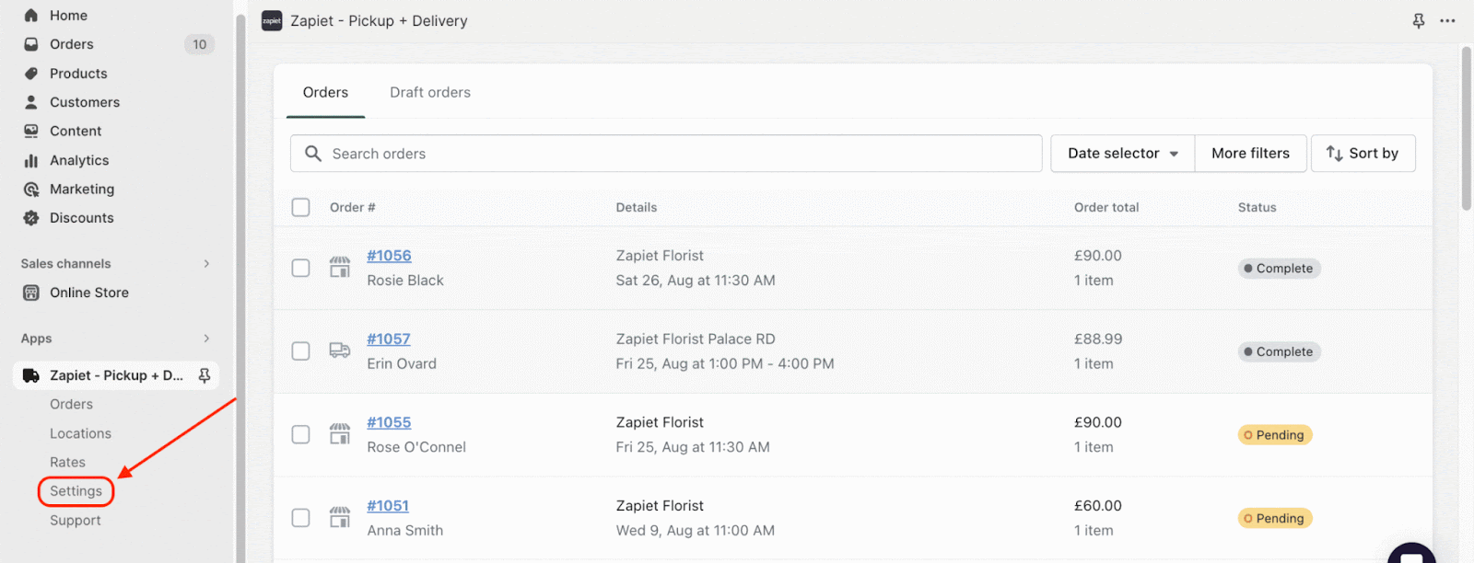This screenshot has width=1474, height=563.
Task: Click the Online Store icon
Action: [x=31, y=293]
